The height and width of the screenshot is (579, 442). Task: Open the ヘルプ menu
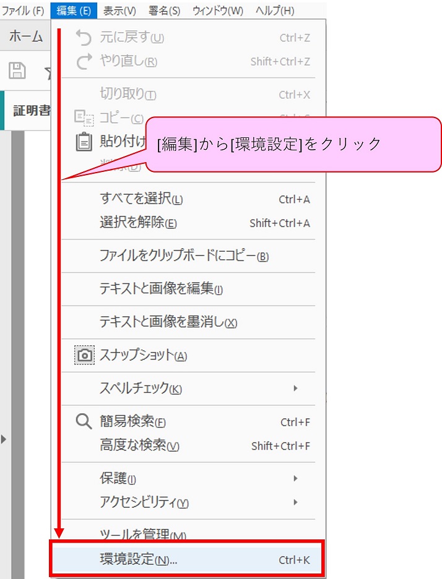pyautogui.click(x=275, y=11)
